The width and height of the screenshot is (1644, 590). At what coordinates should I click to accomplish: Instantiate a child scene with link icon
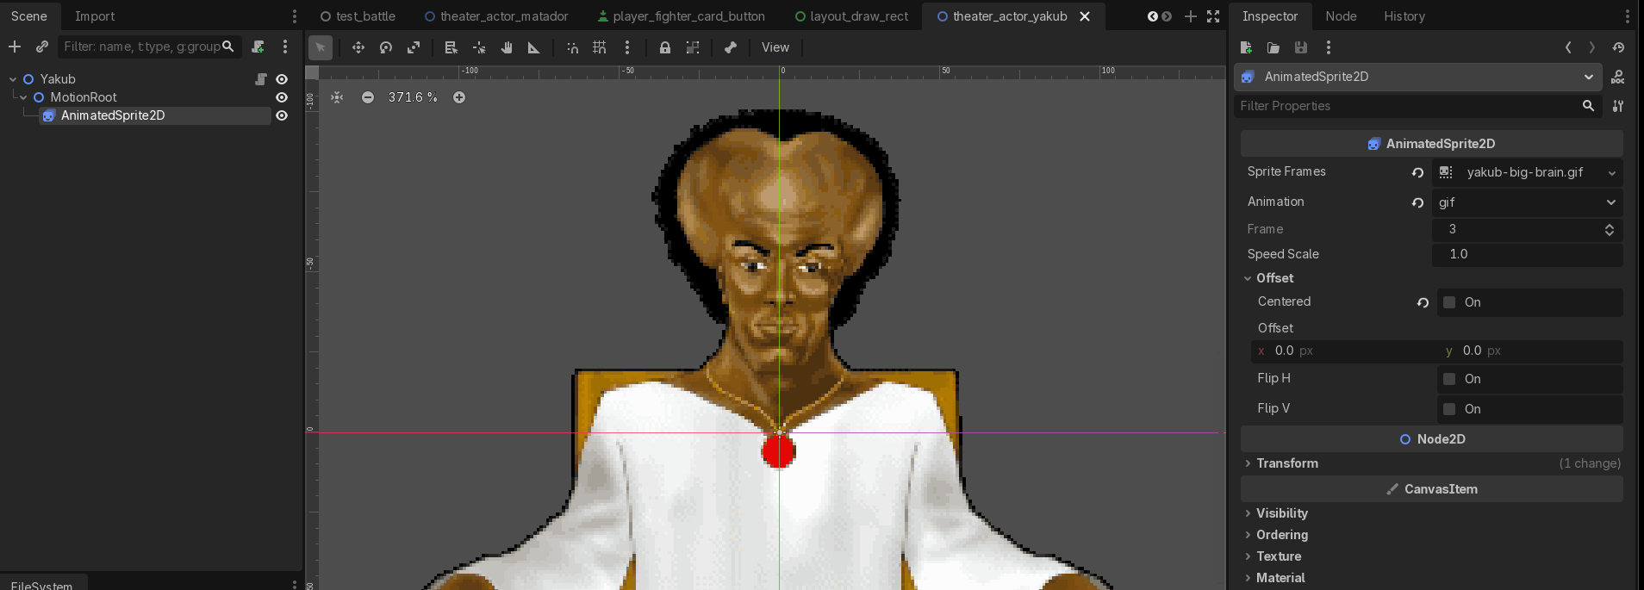41,47
